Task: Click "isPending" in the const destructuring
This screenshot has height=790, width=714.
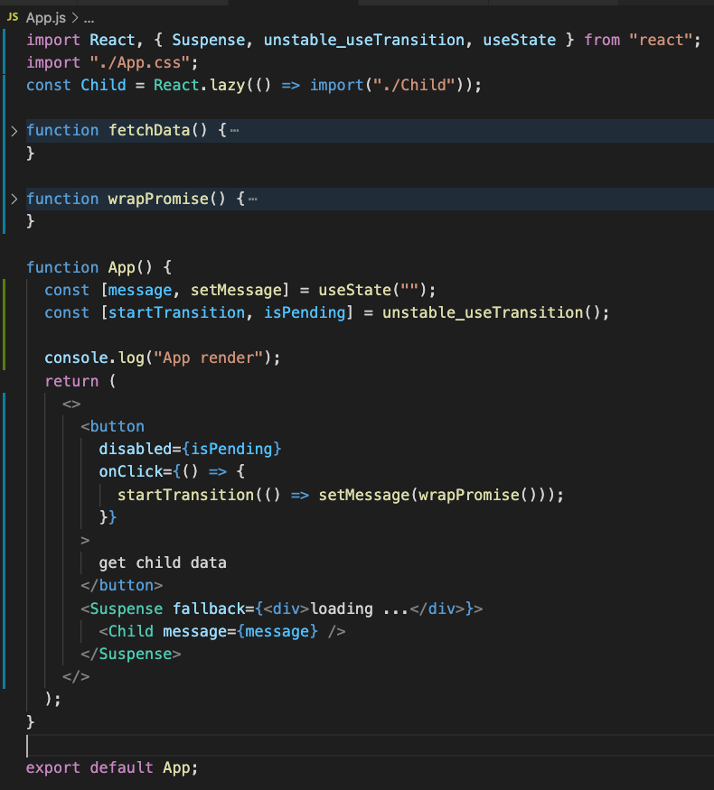Action: pos(305,313)
